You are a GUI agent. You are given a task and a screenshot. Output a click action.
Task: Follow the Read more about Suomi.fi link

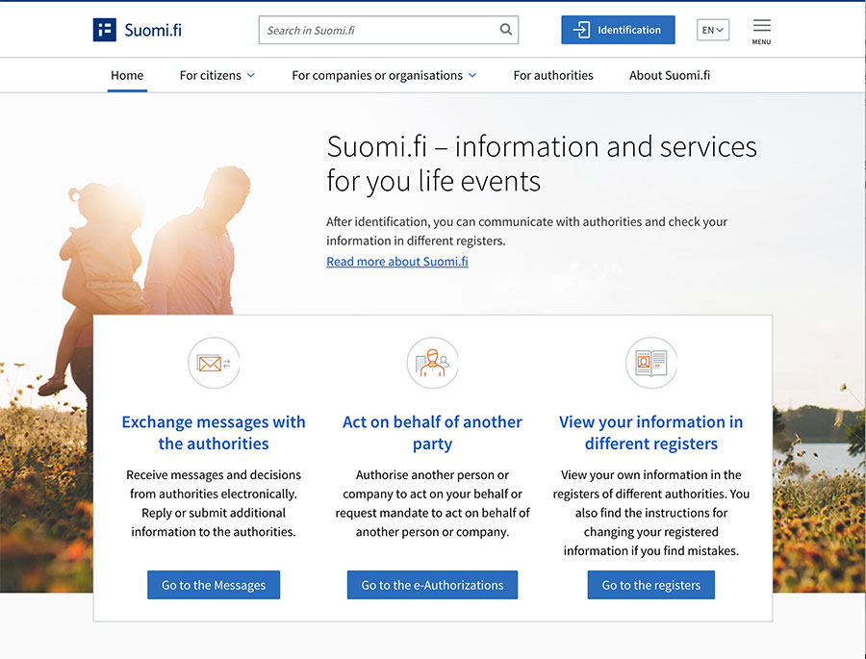[397, 262]
